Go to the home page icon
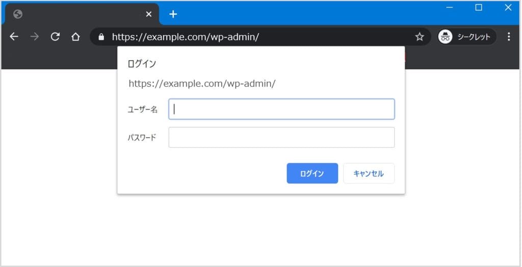The image size is (522, 267). 75,37
